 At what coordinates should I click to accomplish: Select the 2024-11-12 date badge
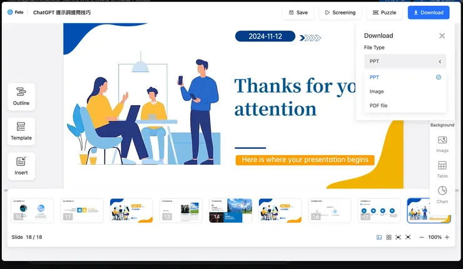(265, 36)
